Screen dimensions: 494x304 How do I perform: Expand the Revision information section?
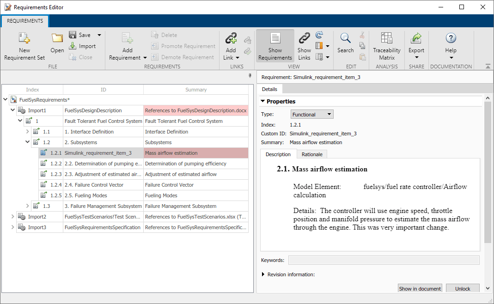click(x=263, y=274)
